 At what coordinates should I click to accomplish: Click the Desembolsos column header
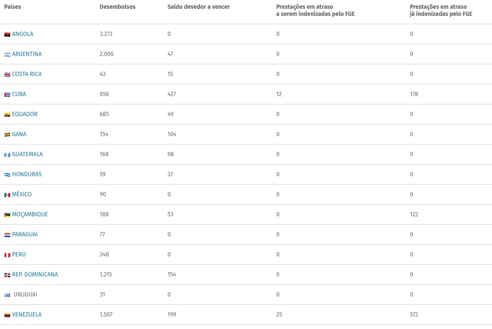[117, 7]
